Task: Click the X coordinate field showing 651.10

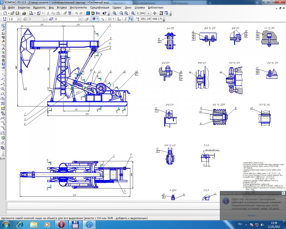Action: (x=145, y=19)
